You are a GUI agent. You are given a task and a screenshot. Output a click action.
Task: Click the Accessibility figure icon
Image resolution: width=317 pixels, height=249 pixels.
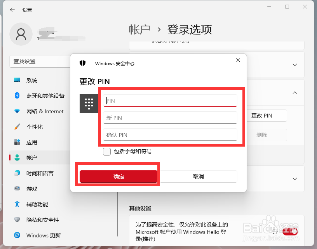pos(17,204)
